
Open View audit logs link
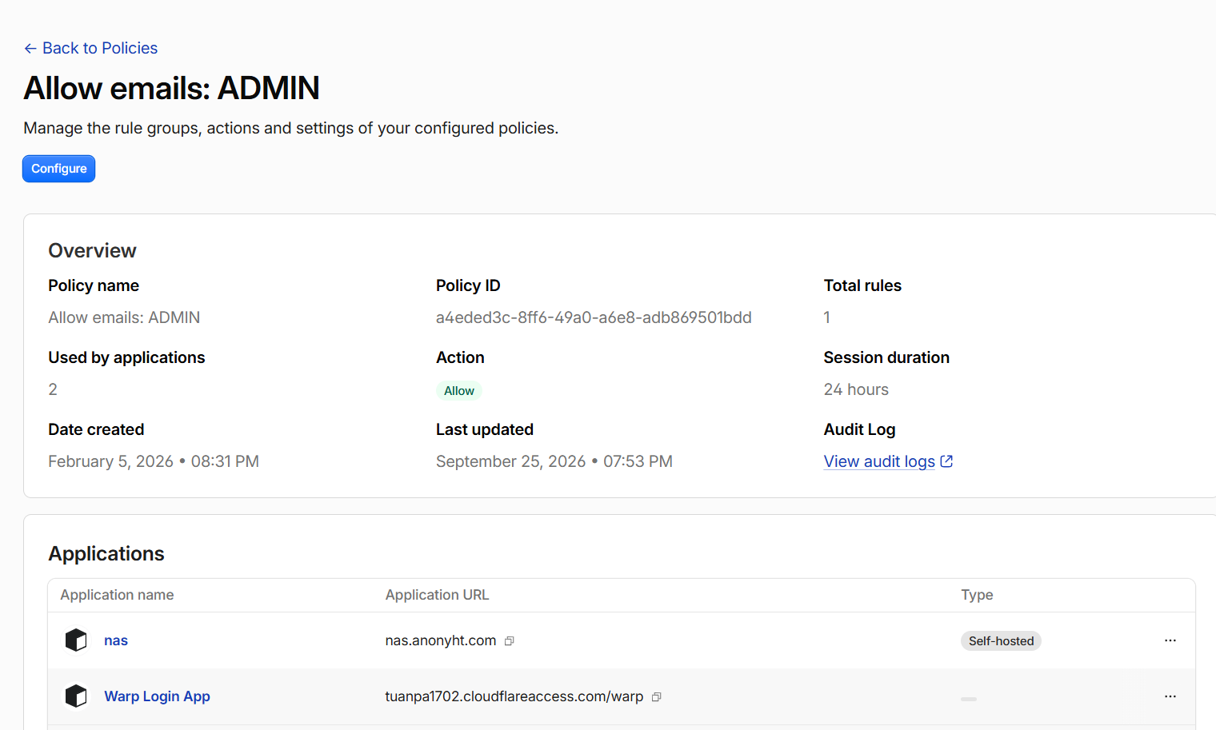click(888, 461)
